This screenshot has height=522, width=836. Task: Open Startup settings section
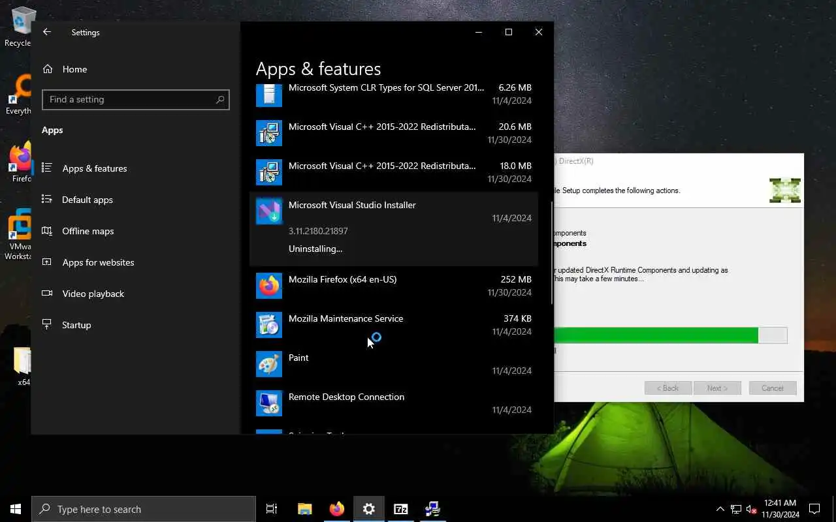(76, 325)
